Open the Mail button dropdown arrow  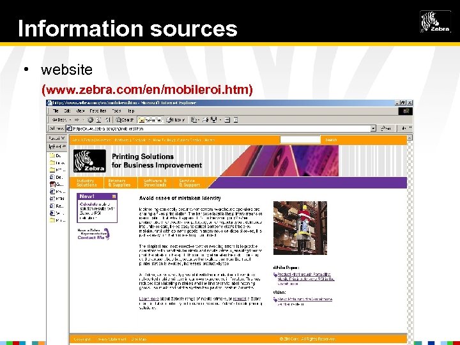pyautogui.click(x=199, y=120)
